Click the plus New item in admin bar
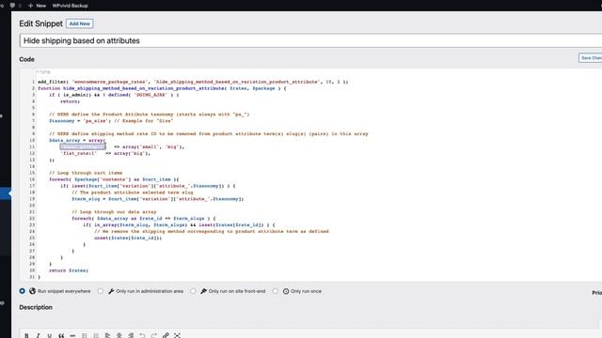The image size is (602, 338). [x=37, y=6]
